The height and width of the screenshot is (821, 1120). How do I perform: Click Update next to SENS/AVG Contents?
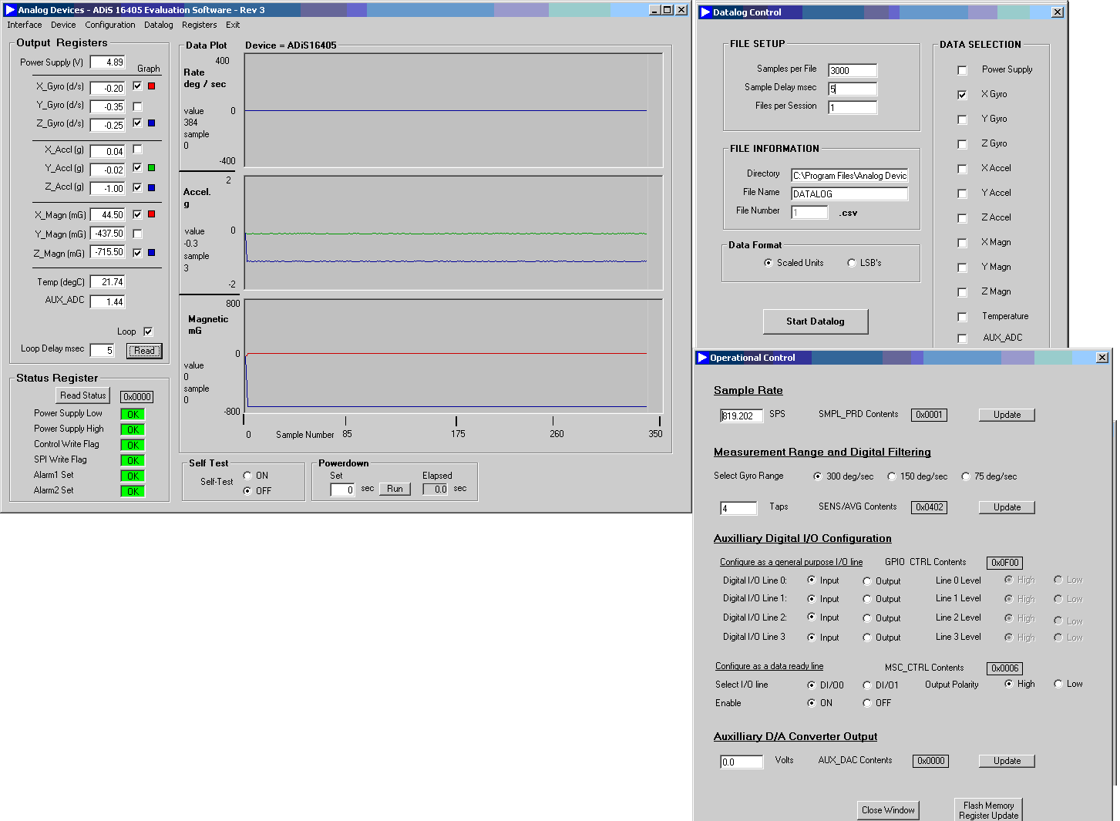tap(1007, 507)
